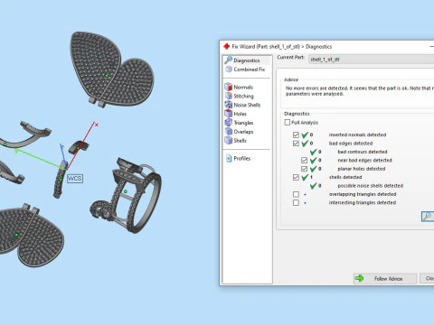
Task: Click the green check next to bad contours
Action: coord(314,152)
